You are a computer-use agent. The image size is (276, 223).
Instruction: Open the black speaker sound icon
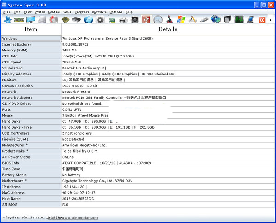point(135,19)
